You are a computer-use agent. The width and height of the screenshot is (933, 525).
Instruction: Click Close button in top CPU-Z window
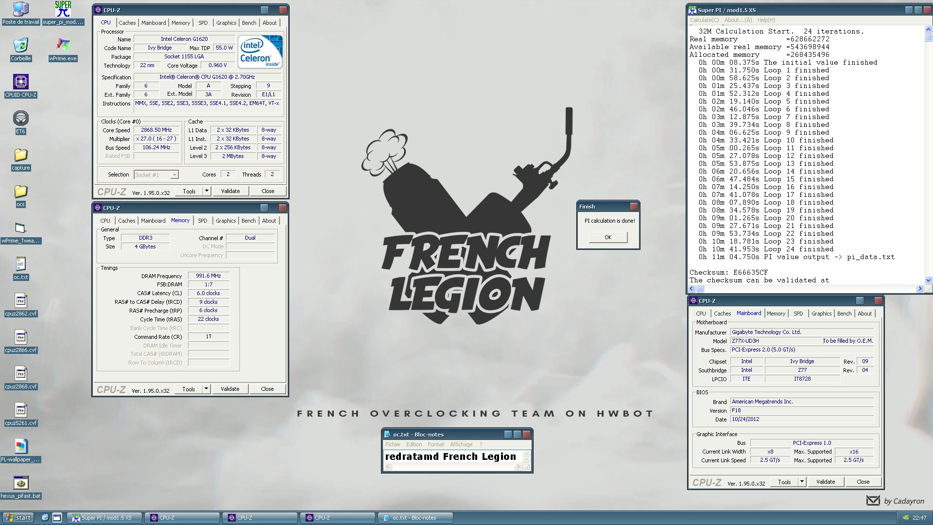[x=268, y=191]
